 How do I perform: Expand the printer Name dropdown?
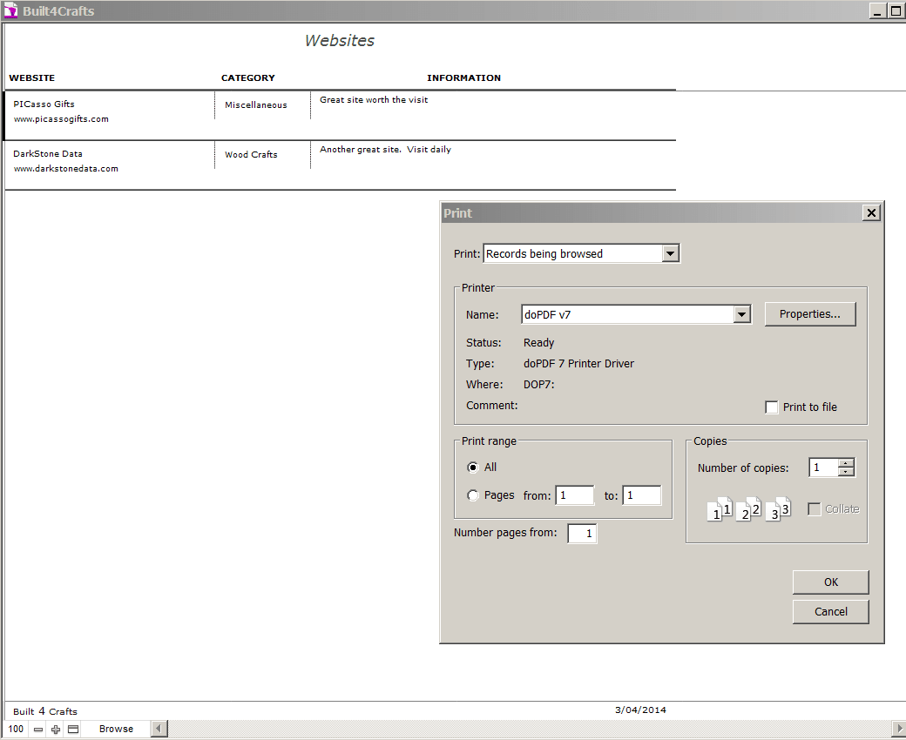741,314
